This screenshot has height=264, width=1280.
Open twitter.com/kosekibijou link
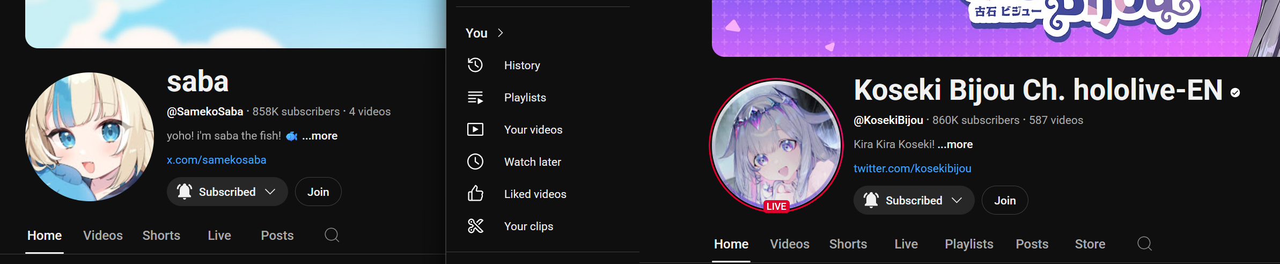pyautogui.click(x=913, y=168)
